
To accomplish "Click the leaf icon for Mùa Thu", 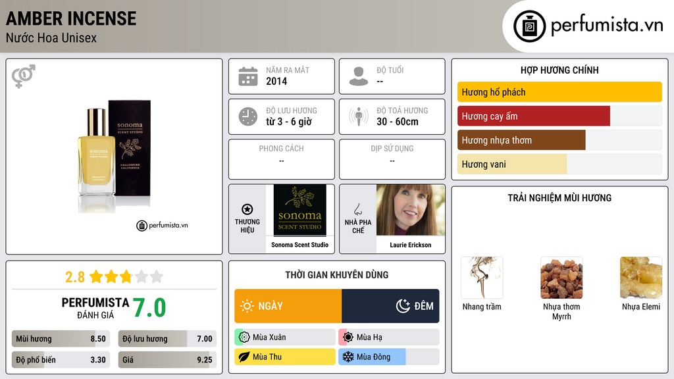I will 244,357.
